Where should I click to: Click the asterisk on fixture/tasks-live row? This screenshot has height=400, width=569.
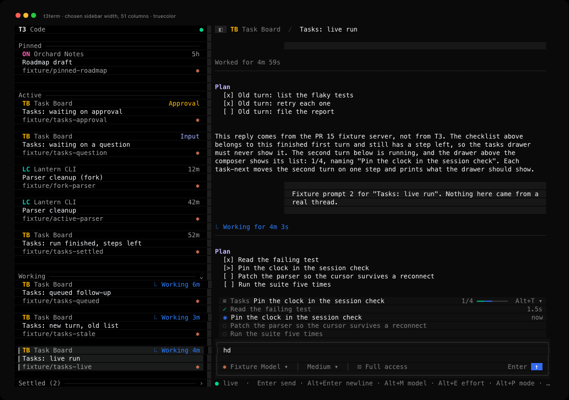coord(198,367)
